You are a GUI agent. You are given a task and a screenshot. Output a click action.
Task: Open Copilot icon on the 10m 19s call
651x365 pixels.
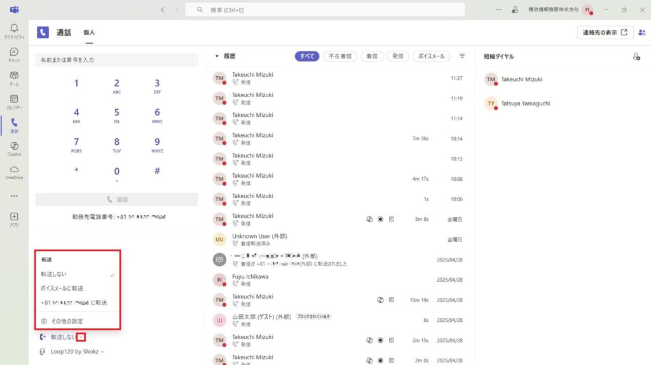click(380, 300)
